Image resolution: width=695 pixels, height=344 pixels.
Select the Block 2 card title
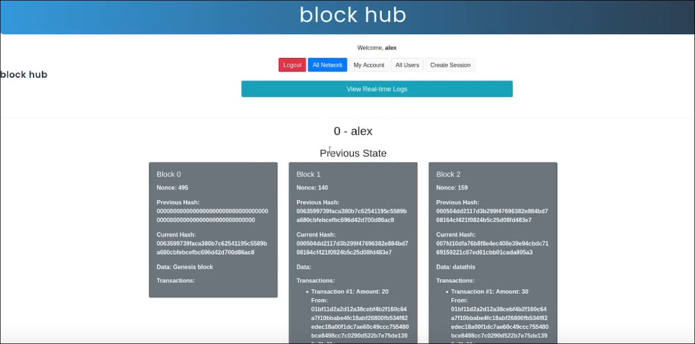click(x=448, y=174)
